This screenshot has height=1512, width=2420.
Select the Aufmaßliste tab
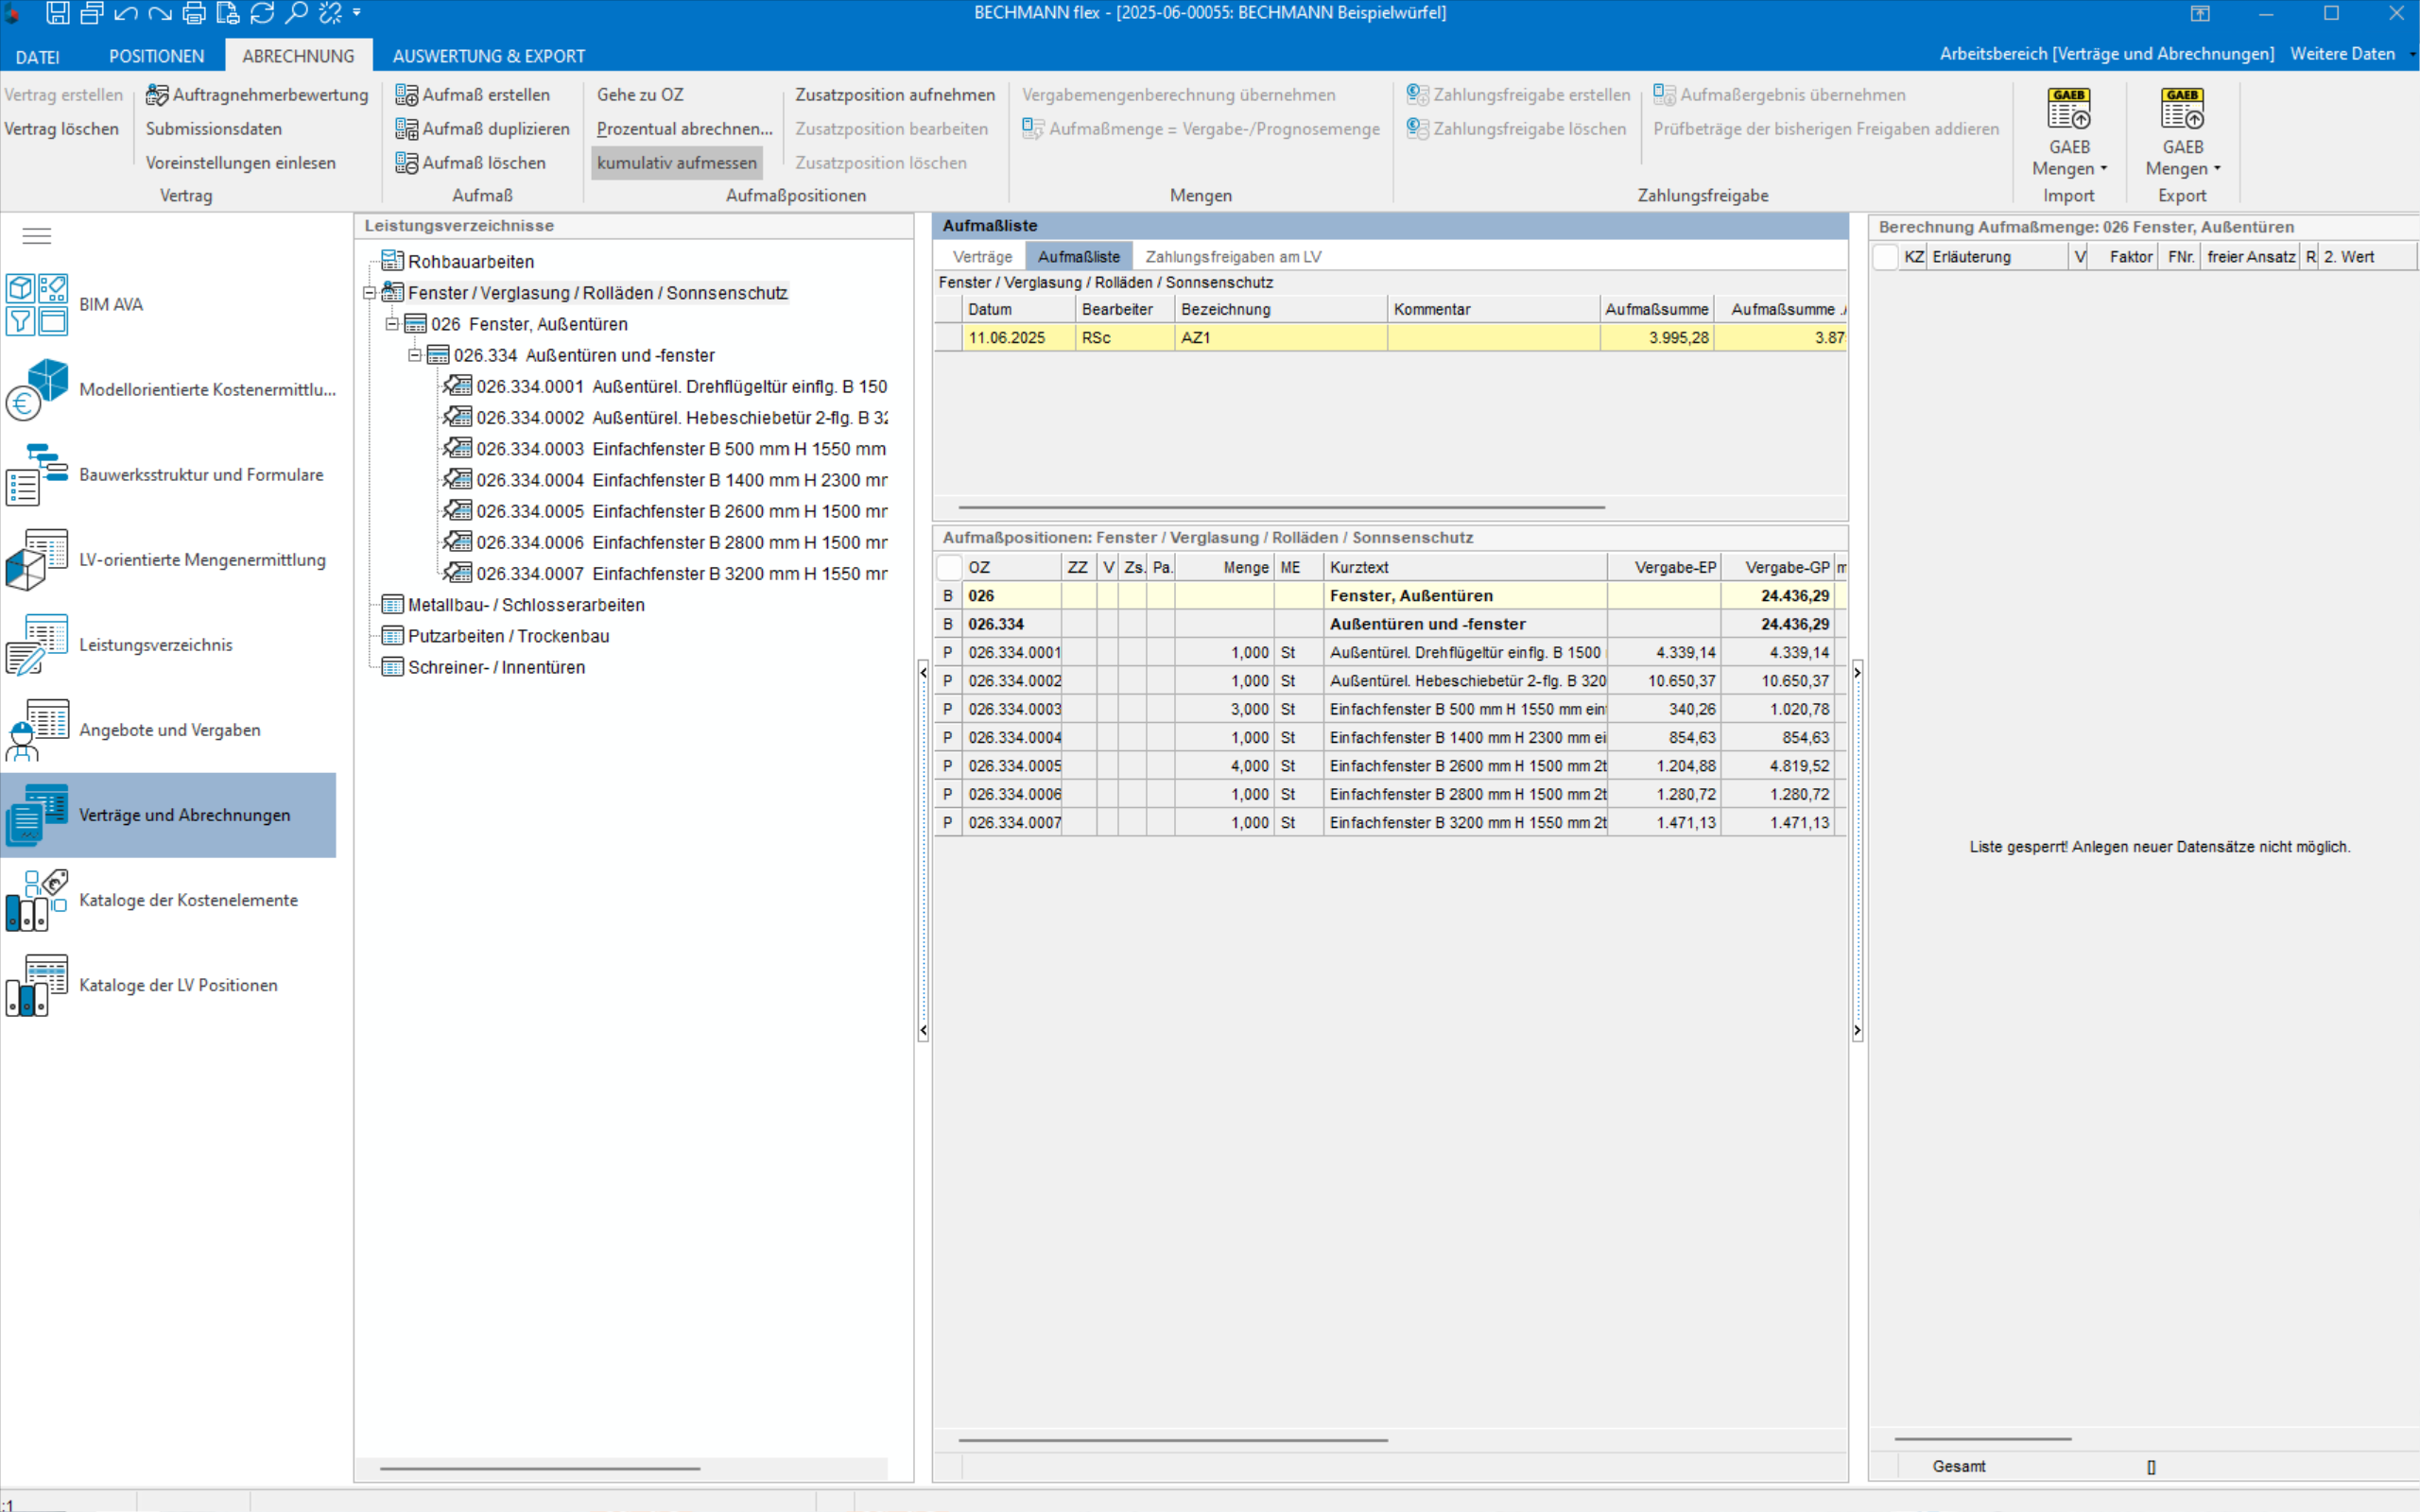point(1079,257)
